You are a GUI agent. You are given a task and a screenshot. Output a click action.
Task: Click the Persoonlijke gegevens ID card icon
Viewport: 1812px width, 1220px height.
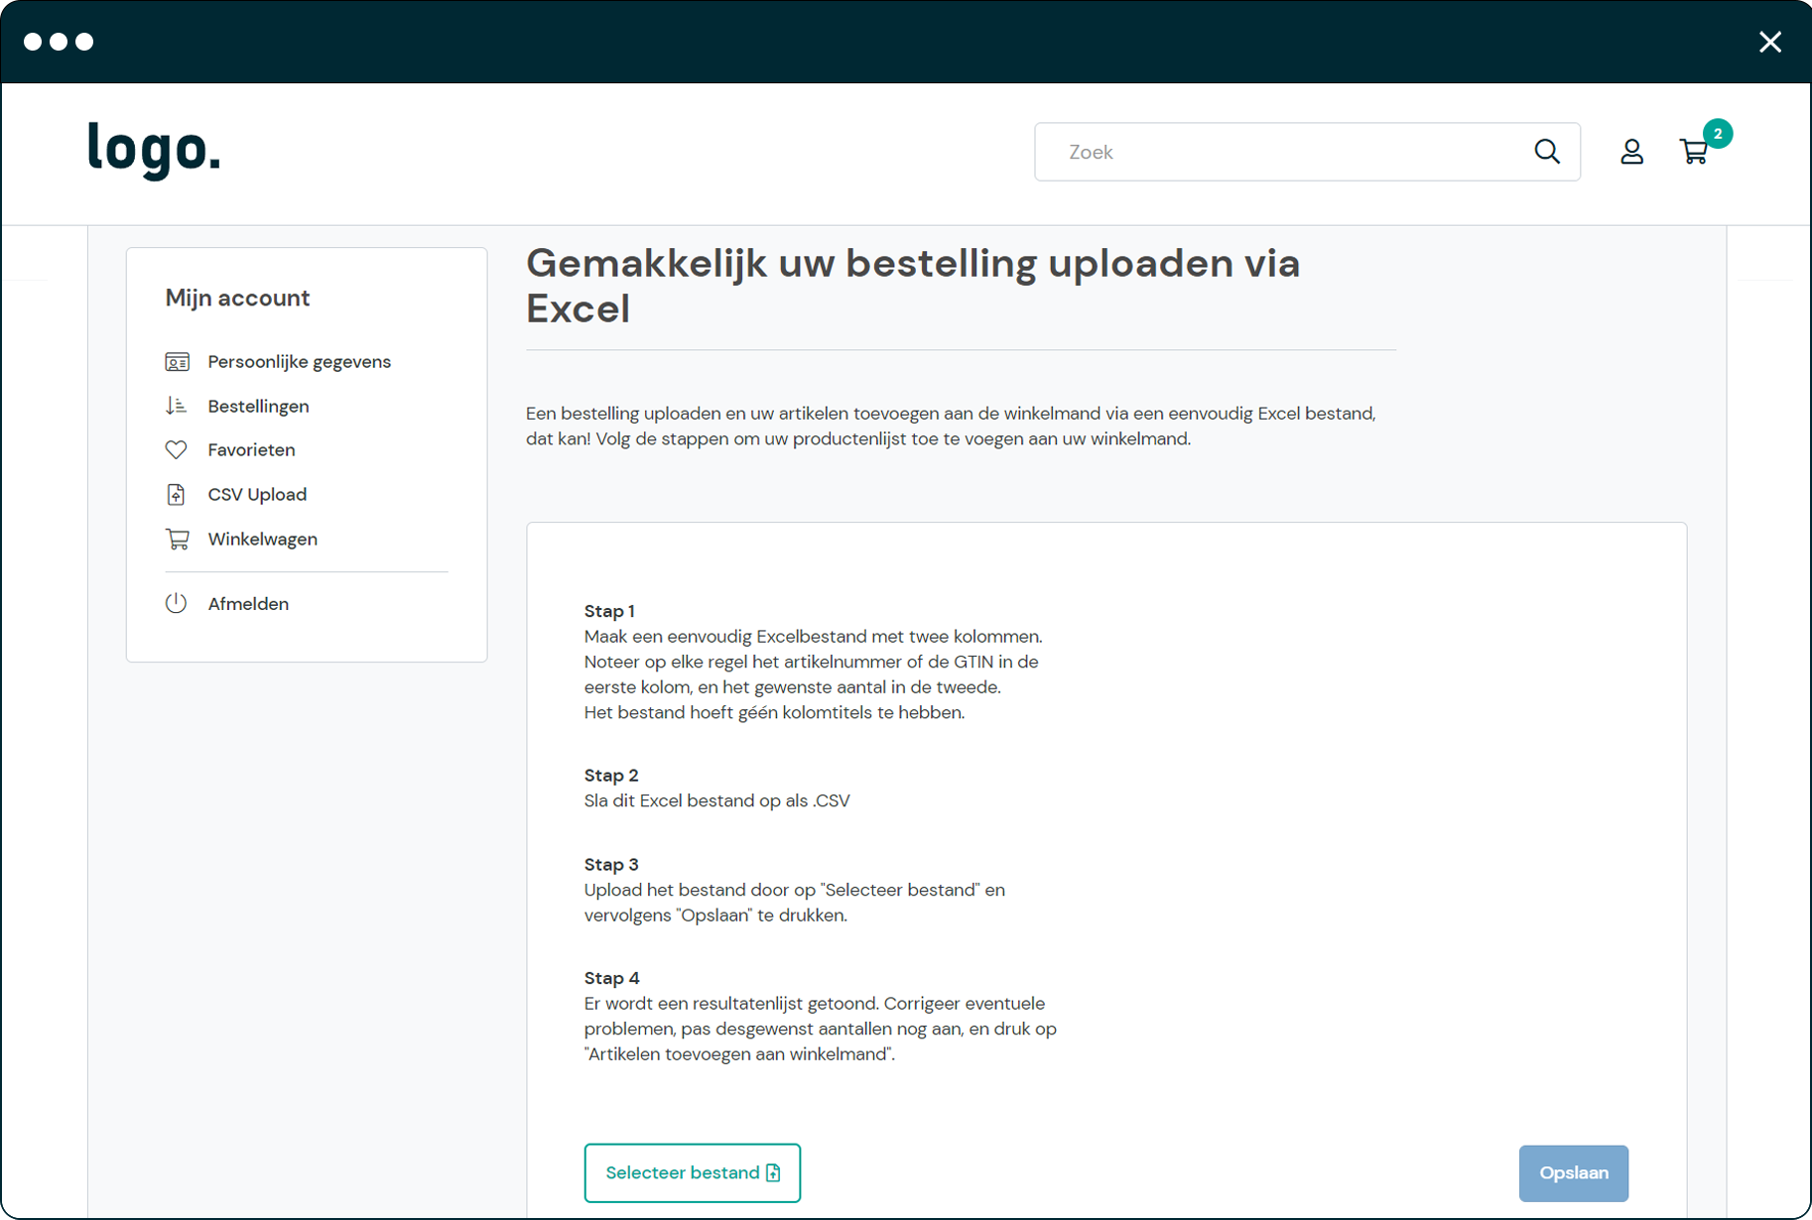tap(177, 362)
